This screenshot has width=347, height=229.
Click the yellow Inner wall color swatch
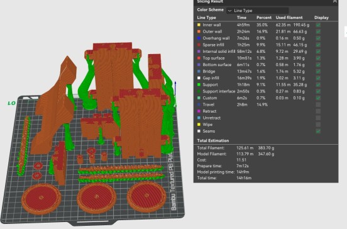point(199,25)
